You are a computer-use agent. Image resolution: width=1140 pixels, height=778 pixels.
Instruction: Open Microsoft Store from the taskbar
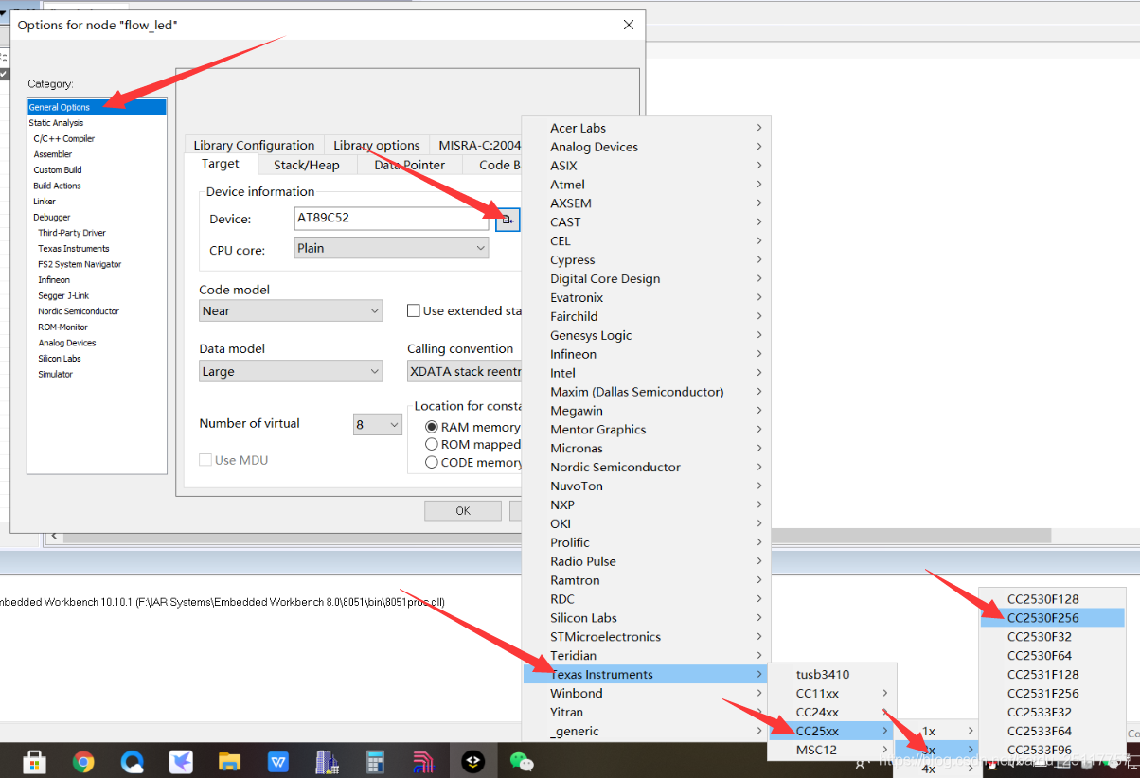click(x=35, y=761)
